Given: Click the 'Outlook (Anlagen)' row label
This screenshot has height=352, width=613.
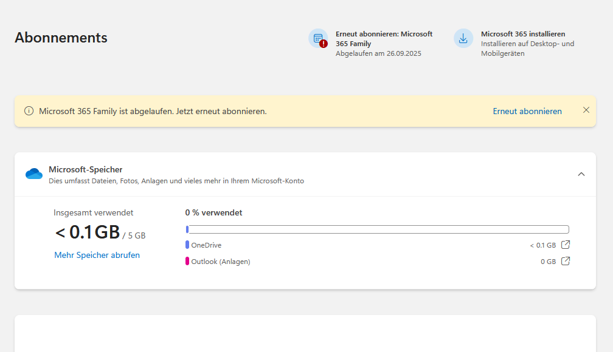Looking at the screenshot, I should click(221, 262).
